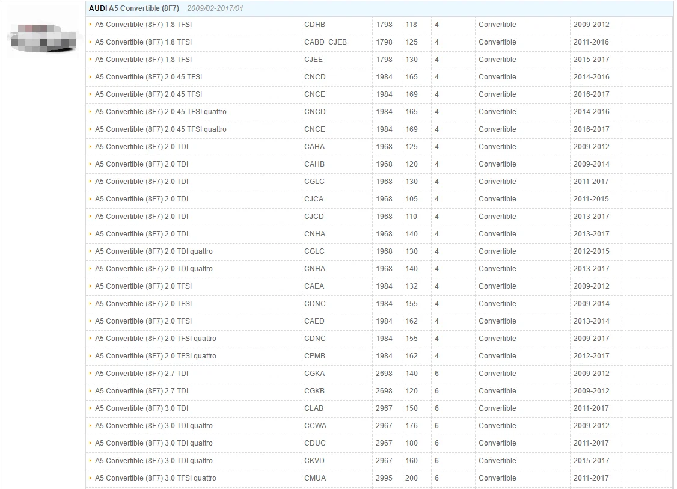
Task: Select the engine code cell CABD CJEB
Action: (325, 42)
